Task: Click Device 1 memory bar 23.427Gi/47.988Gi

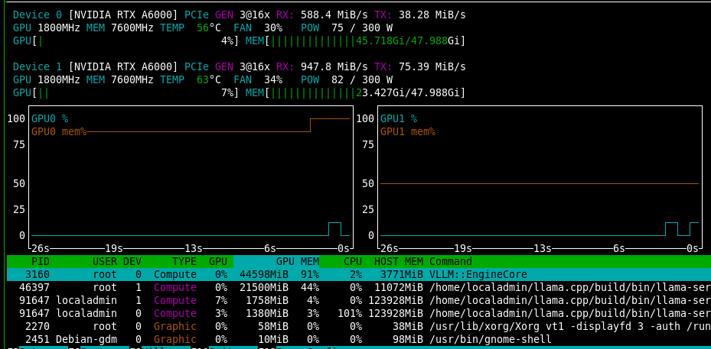Action: tap(356, 93)
